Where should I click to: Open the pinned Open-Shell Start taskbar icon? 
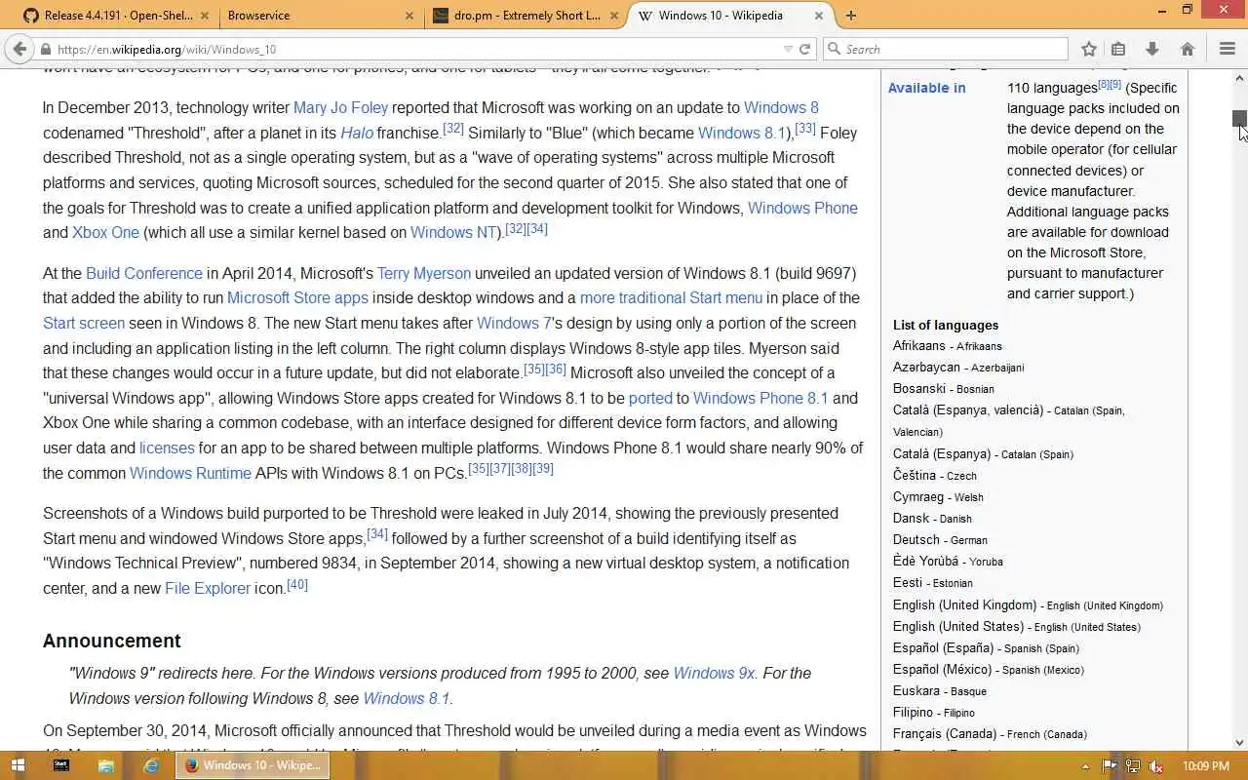coord(60,765)
